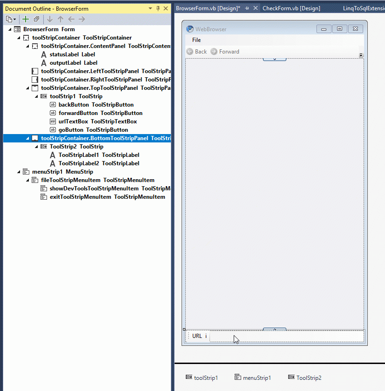Select the Back button on the designed form
385x391 pixels.
pyautogui.click(x=196, y=51)
